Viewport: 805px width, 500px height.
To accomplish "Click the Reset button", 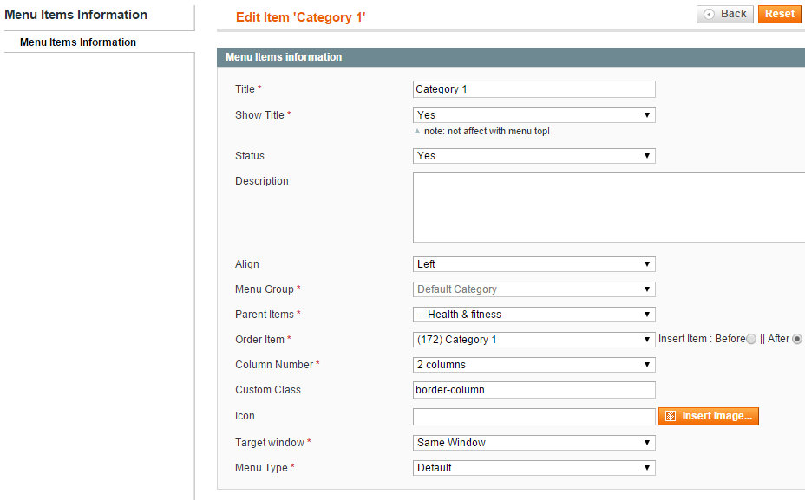I will click(779, 15).
